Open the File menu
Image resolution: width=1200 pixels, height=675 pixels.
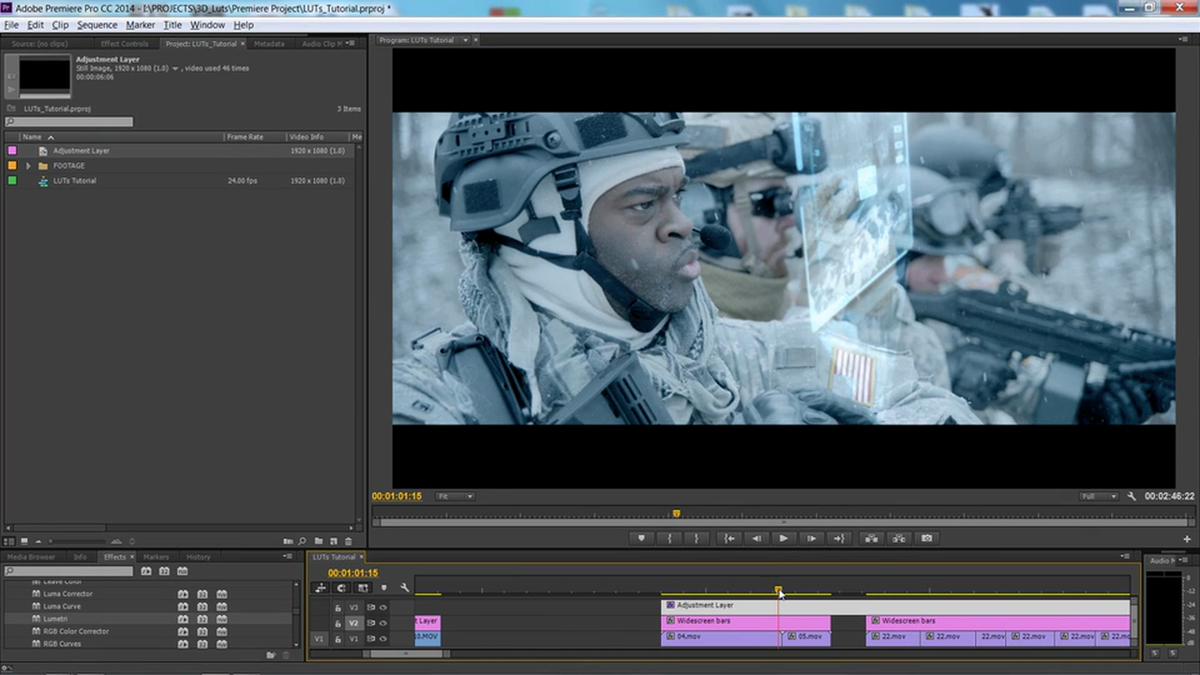coord(11,25)
